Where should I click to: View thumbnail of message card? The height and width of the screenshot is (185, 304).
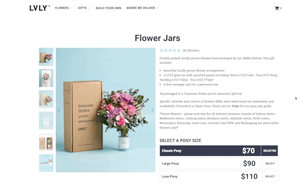click(46, 121)
